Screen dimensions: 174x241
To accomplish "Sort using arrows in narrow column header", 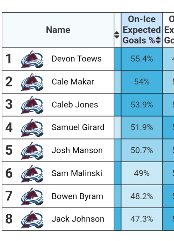I will pos(117,35).
